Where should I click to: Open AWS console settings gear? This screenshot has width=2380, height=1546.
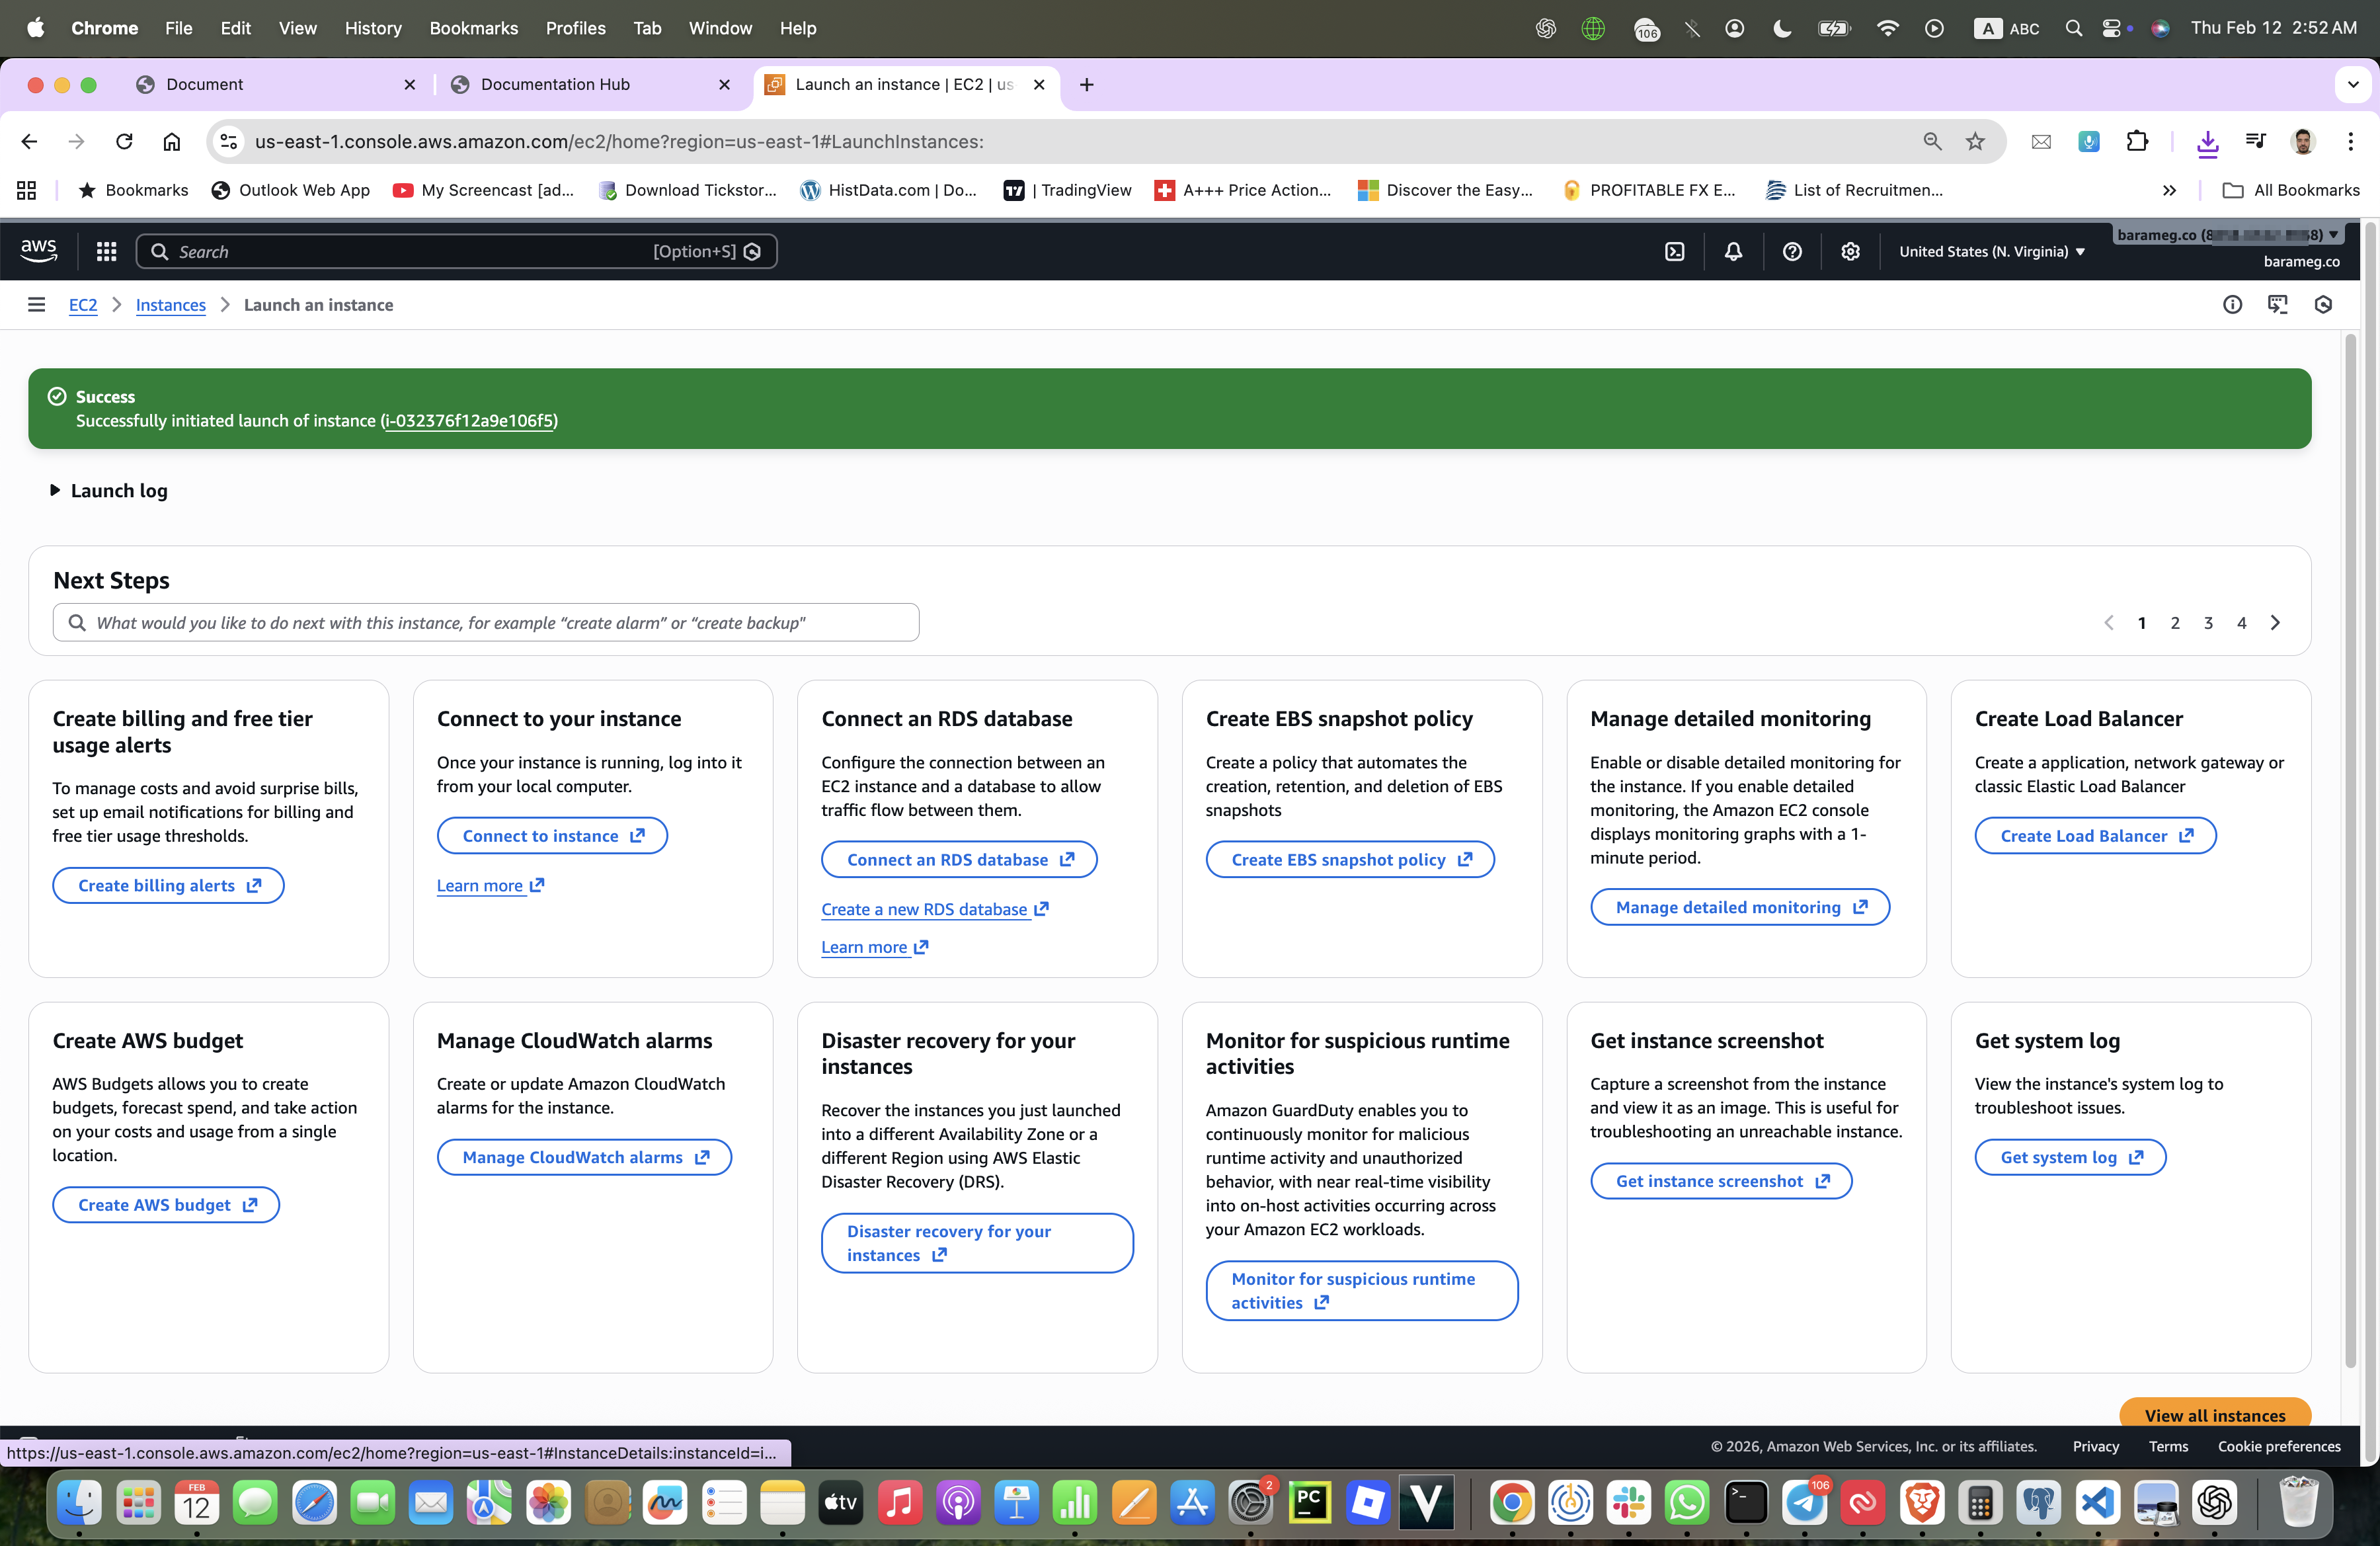click(x=1850, y=252)
